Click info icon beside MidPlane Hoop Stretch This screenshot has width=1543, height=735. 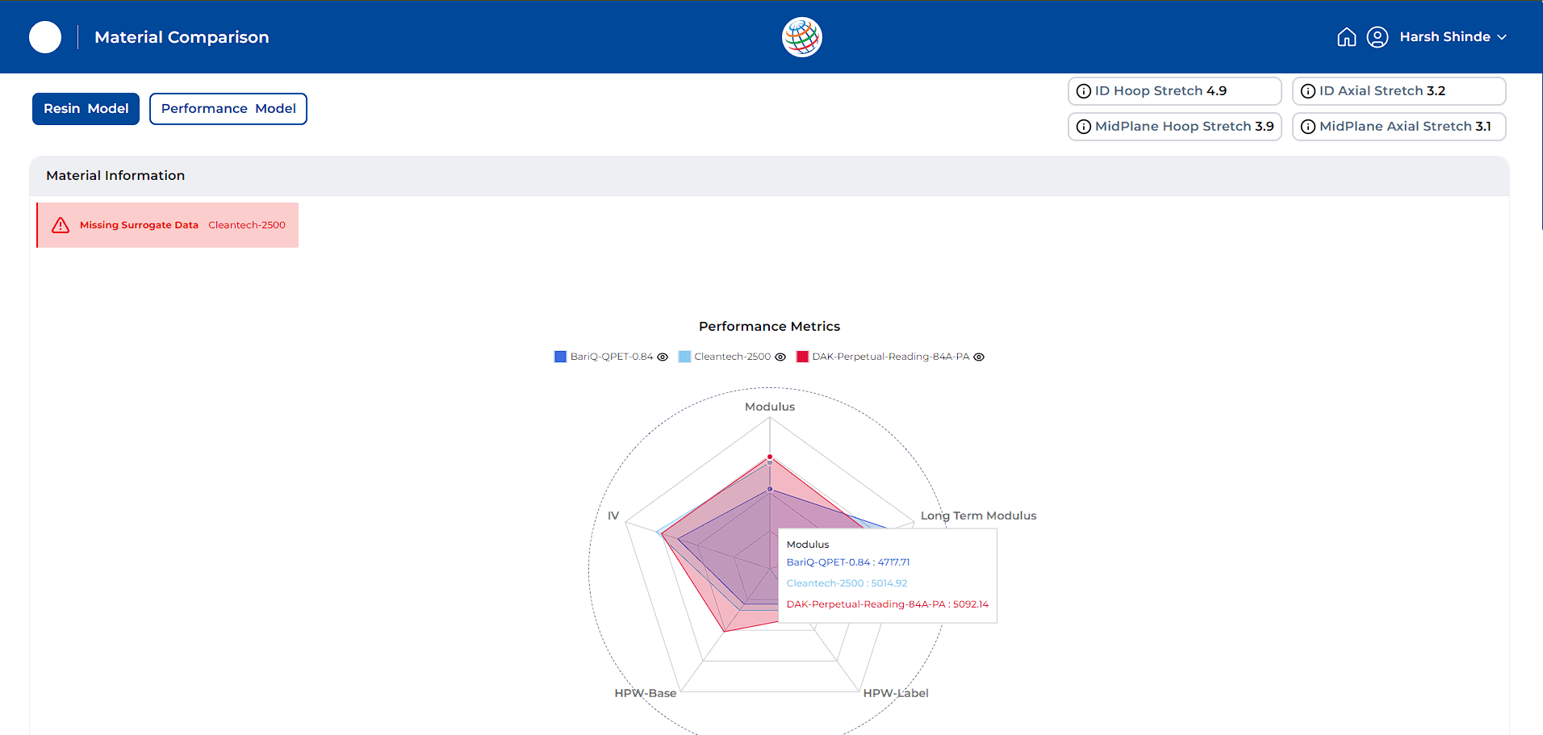pyautogui.click(x=1084, y=127)
